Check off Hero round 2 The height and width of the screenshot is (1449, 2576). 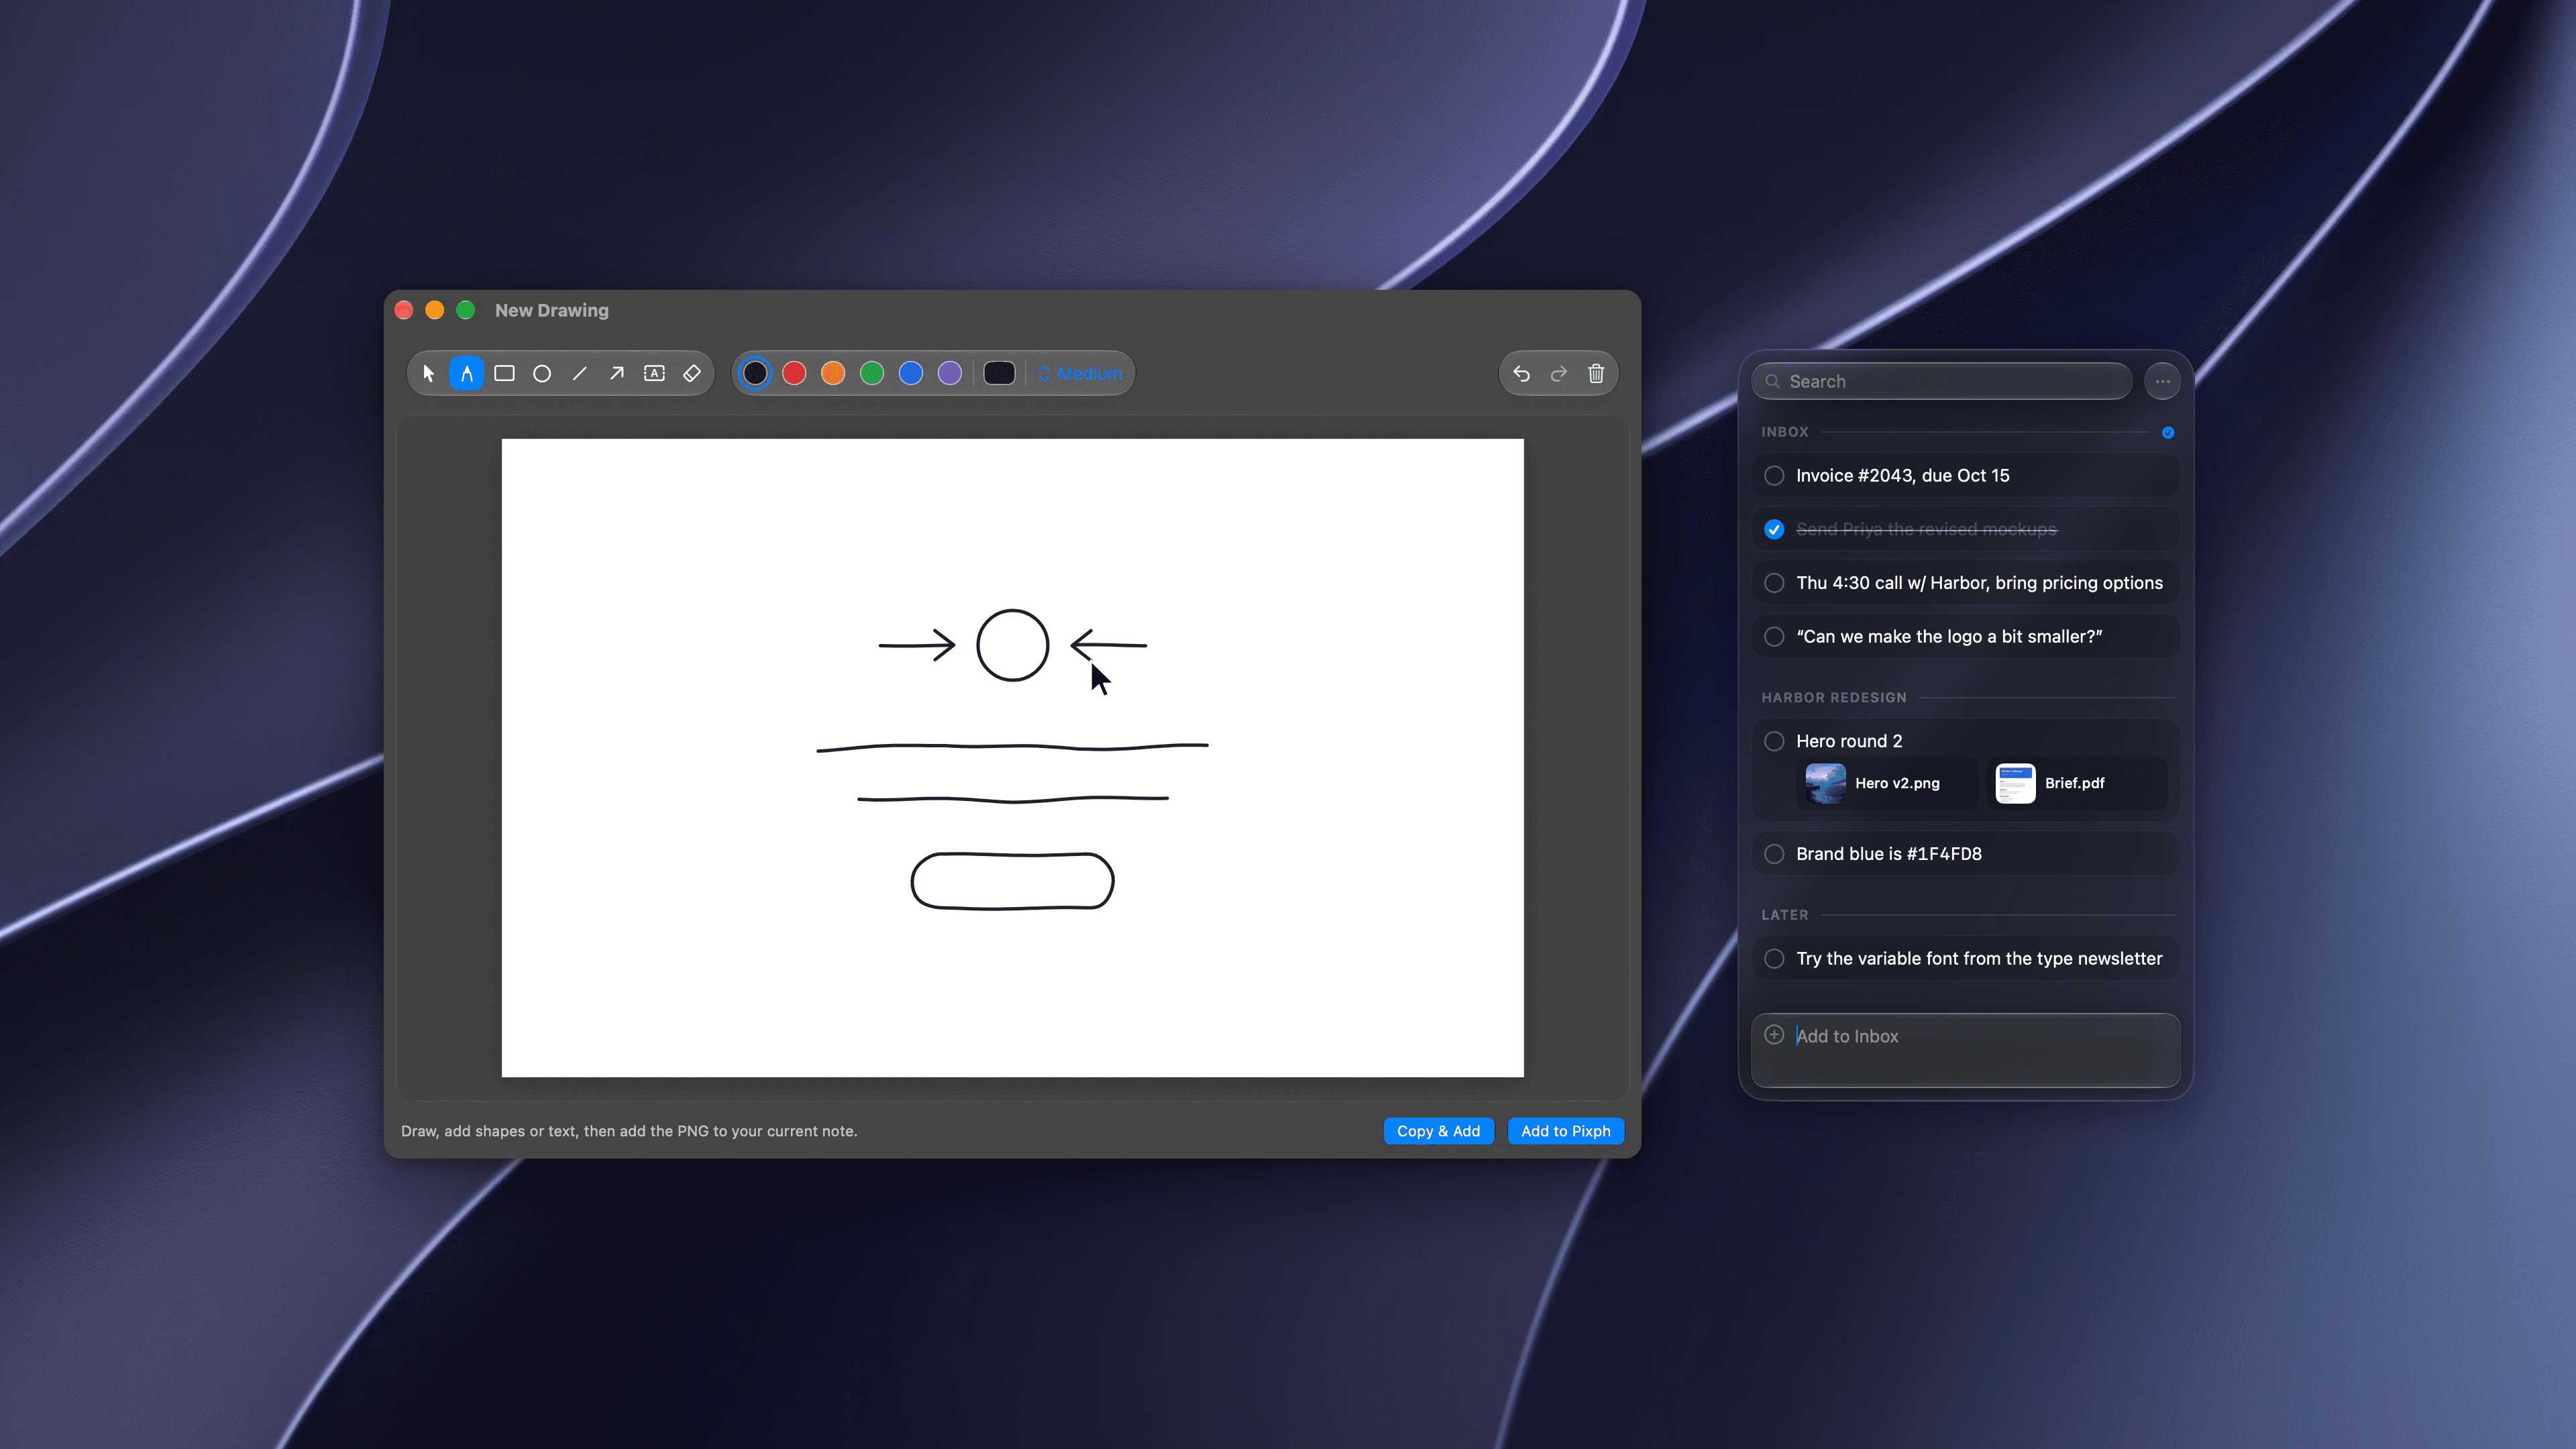coord(1774,741)
